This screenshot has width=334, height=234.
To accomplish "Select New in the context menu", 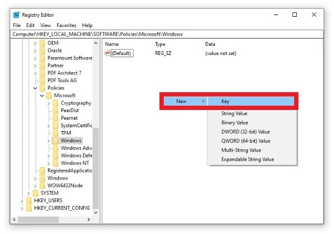I will (185, 101).
